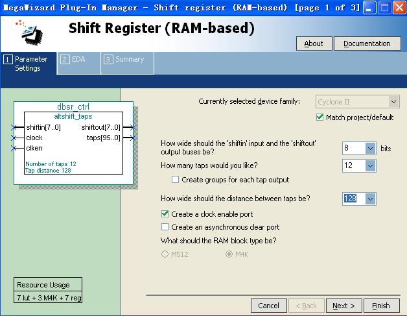407x316 pixels.
Task: Click the dbsr_ctrl module name
Action: click(73, 106)
